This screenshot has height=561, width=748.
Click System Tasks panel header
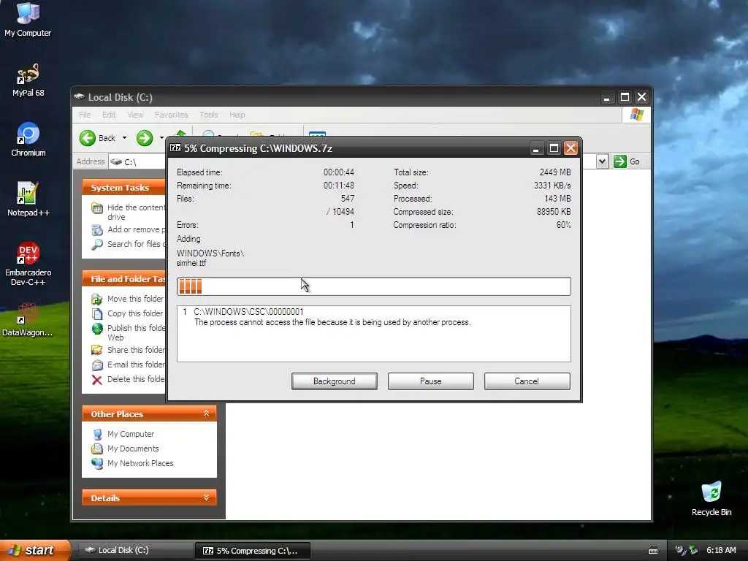coord(124,188)
